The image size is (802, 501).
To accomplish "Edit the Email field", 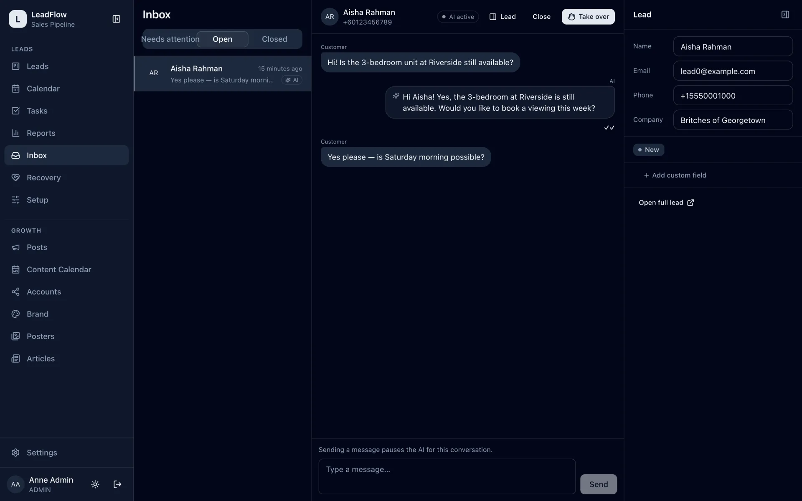I will tap(733, 71).
